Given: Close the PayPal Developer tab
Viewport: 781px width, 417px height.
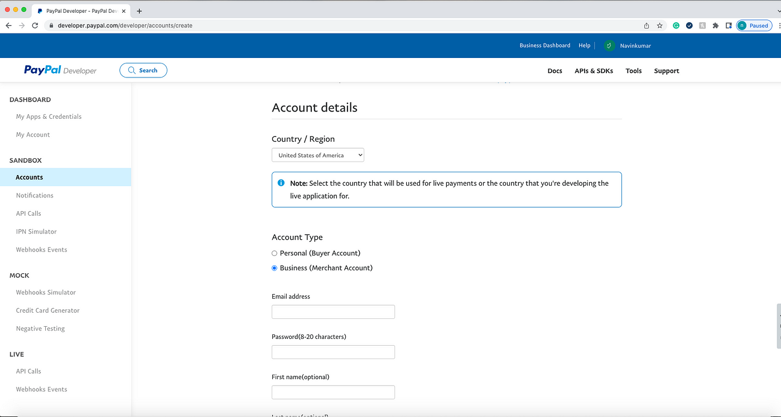Looking at the screenshot, I should pos(124,11).
